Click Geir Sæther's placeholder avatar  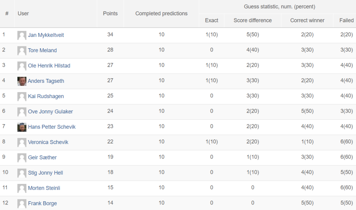(x=22, y=158)
